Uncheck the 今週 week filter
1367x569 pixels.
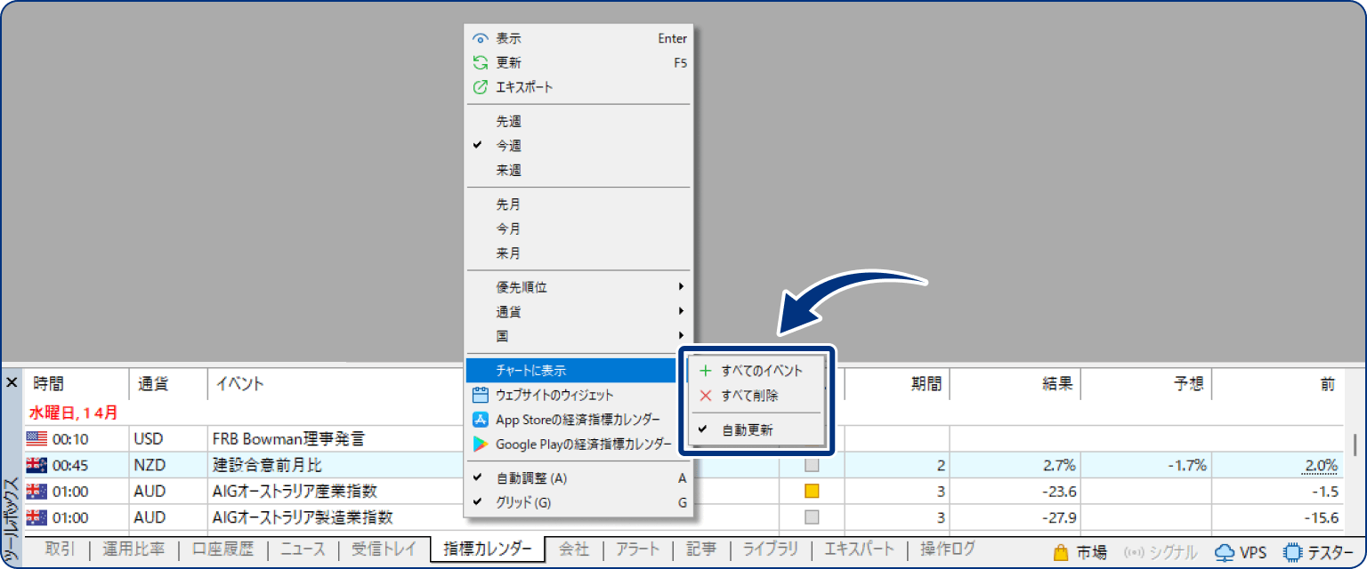tap(508, 145)
